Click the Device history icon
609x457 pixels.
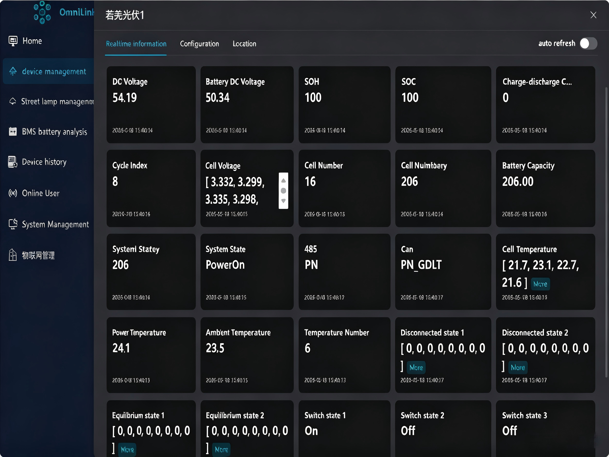13,162
